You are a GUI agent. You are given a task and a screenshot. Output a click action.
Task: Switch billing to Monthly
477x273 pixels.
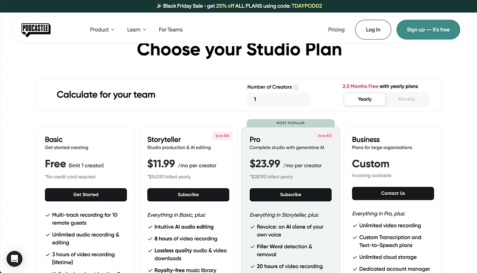[407, 99]
